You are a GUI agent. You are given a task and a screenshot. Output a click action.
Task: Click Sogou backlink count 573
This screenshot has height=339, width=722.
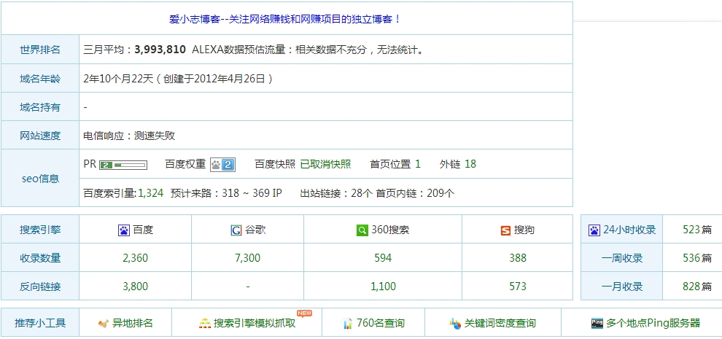tap(518, 287)
